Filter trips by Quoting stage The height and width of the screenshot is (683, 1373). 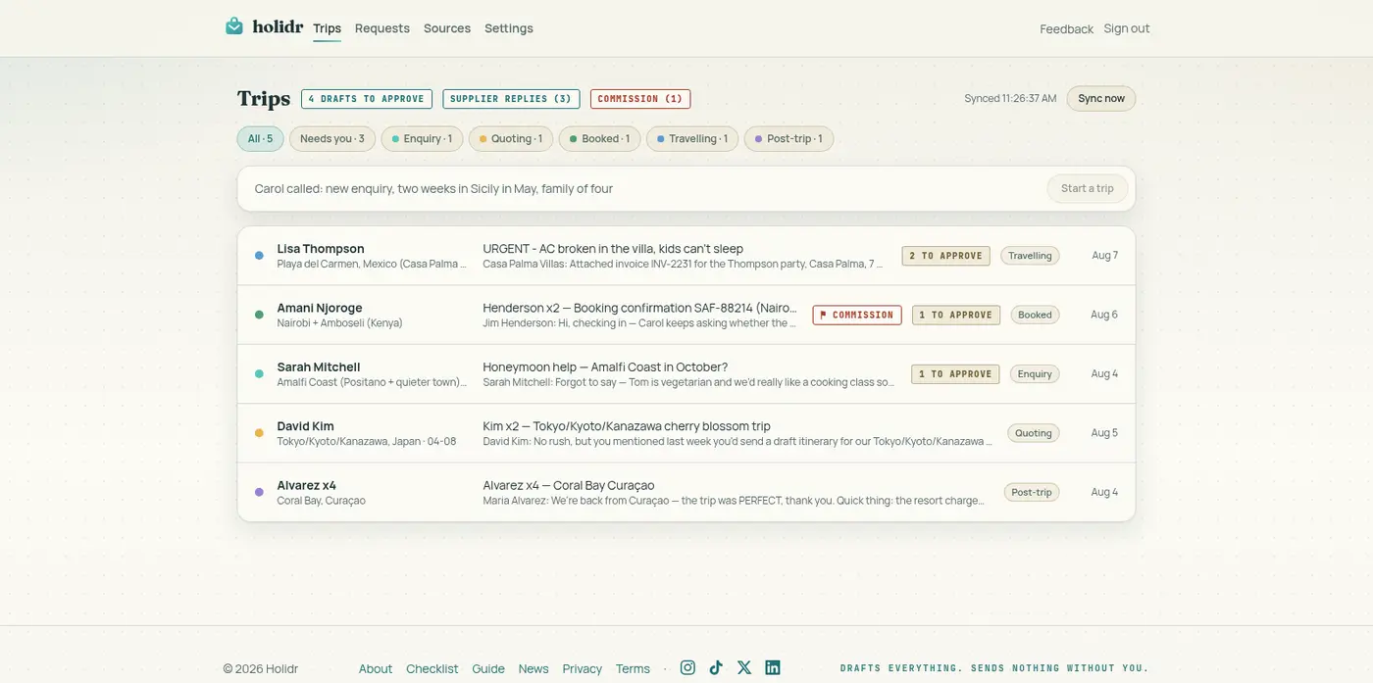[x=511, y=139]
